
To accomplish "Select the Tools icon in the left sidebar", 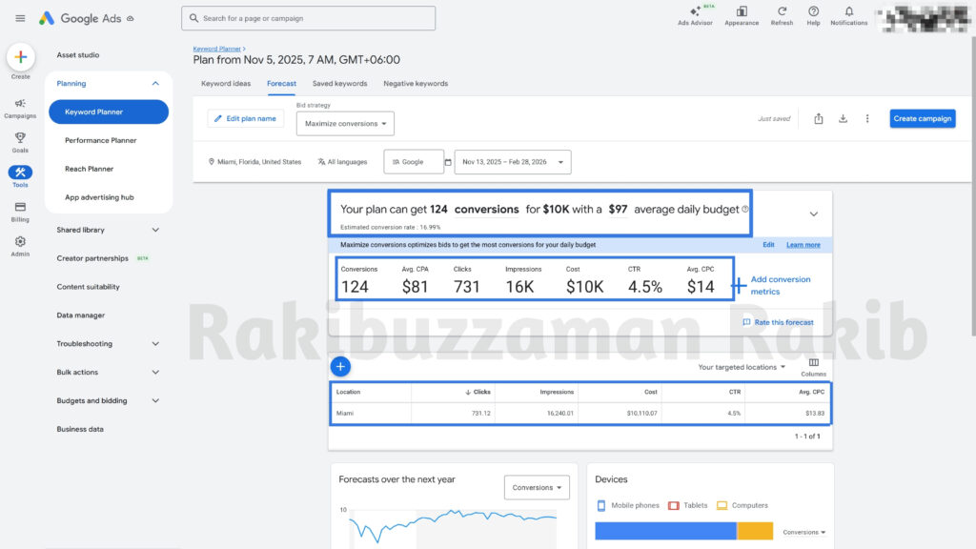I will point(20,173).
